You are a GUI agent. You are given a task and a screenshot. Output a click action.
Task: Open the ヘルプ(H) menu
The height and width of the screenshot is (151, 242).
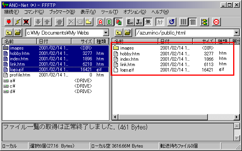(x=160, y=12)
